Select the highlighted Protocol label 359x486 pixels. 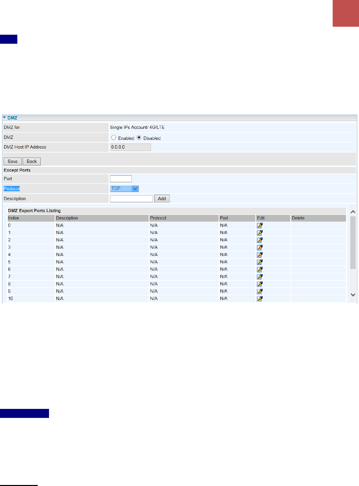12,189
